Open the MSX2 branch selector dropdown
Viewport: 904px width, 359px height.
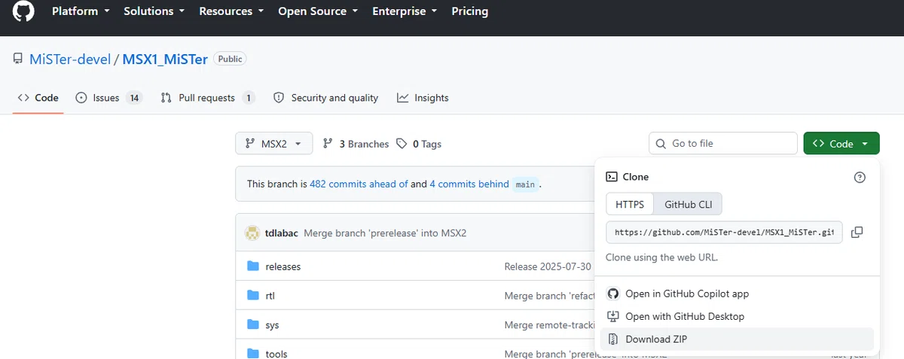point(274,144)
